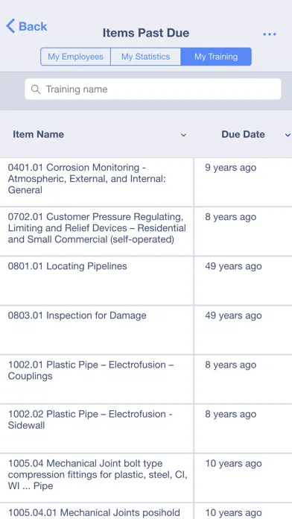Viewport: 292px width, 519px height.
Task: Open the three-dot more options menu
Action: [270, 34]
